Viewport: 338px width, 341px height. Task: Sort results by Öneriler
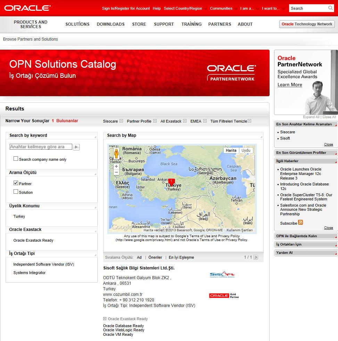[155, 258]
